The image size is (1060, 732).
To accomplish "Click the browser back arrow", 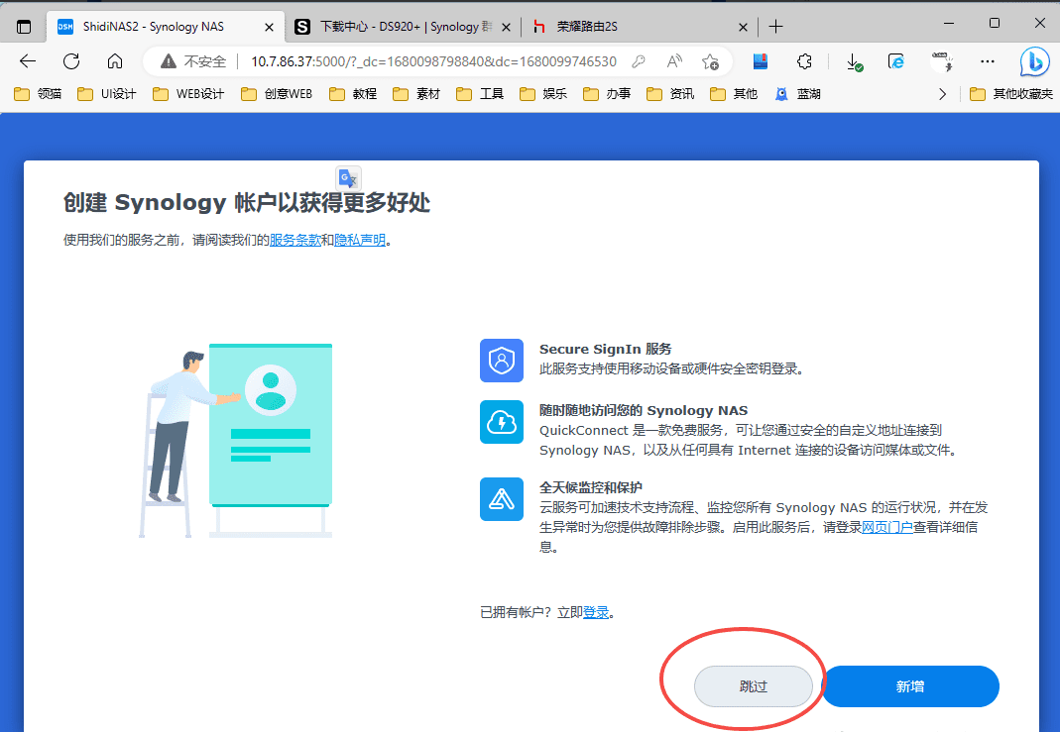I will [28, 61].
